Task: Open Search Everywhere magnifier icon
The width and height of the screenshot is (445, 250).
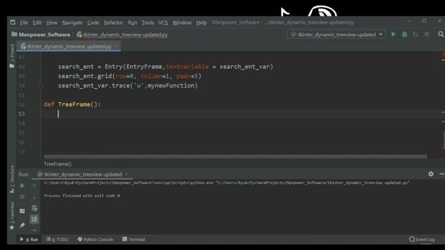Action: (x=440, y=34)
